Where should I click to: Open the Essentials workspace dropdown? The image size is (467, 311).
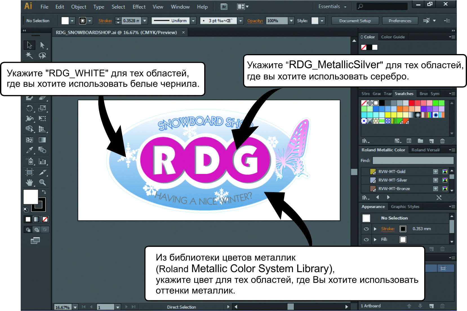332,6
